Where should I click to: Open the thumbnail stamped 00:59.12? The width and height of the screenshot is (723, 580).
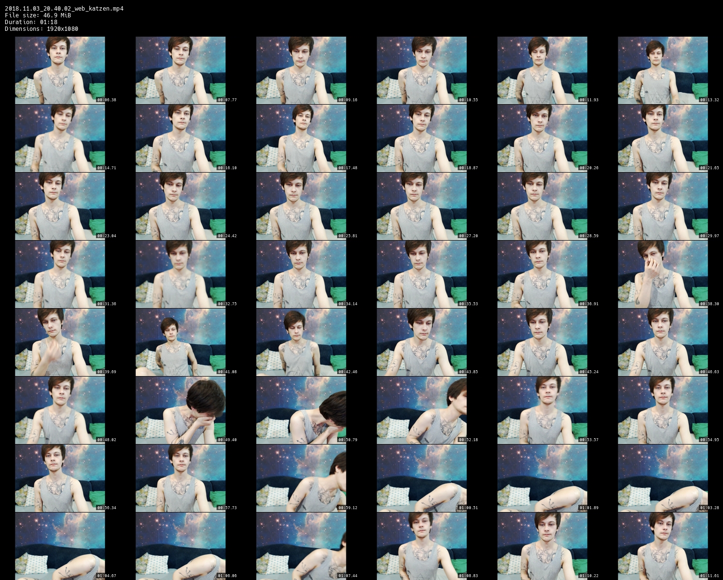click(301, 478)
